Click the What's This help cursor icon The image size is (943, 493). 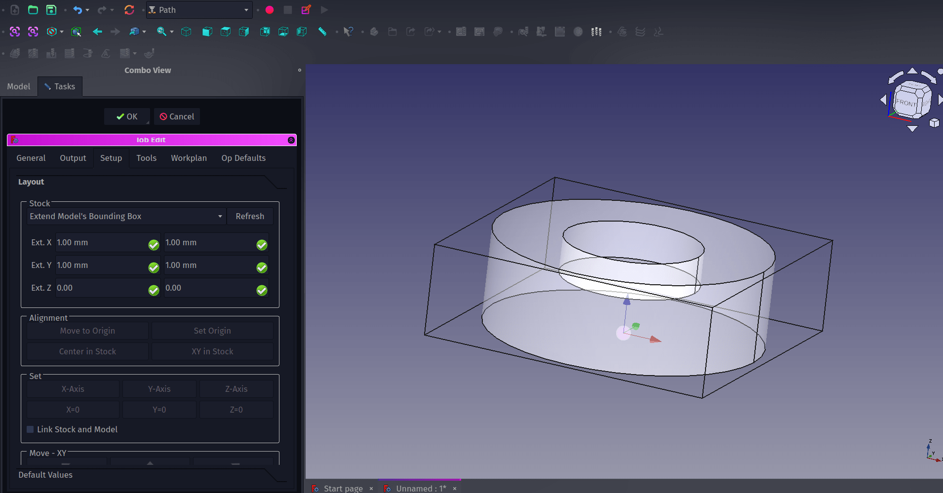click(349, 32)
